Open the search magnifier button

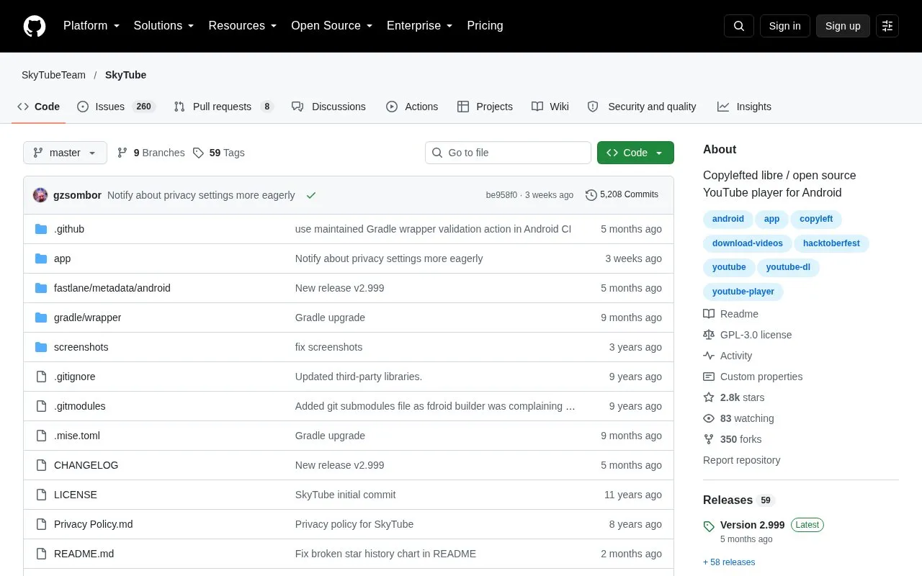pos(739,26)
